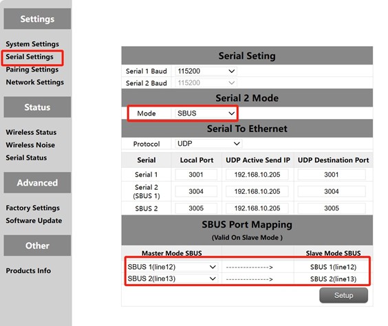The height and width of the screenshot is (326, 388).
Task: Open the Serial 2 Mode dropdown
Action: click(x=206, y=113)
